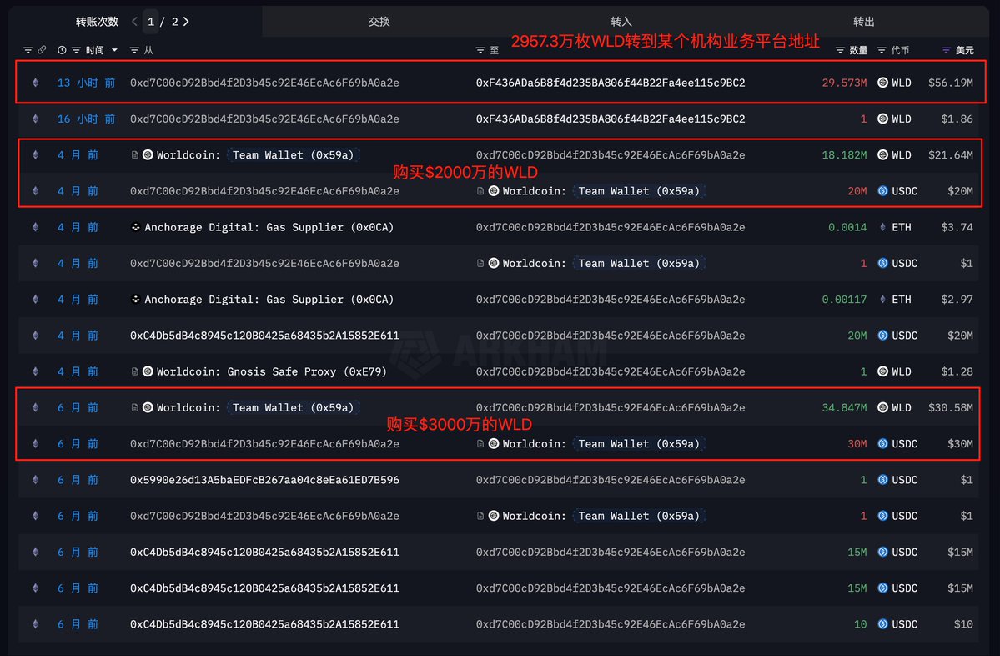Click the 29.573M amount value
Viewport: 1000px width, 656px height.
pos(844,83)
